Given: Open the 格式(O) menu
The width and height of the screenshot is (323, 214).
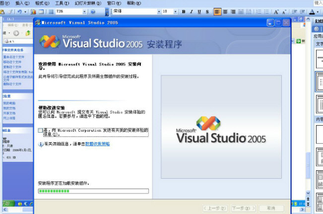Looking at the screenshot, I should click(42, 3).
